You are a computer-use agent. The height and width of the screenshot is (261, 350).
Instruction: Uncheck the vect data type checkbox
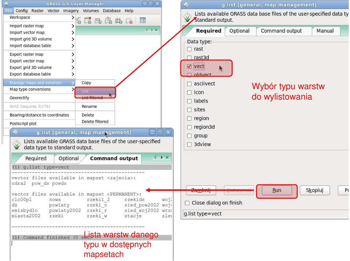[189, 66]
